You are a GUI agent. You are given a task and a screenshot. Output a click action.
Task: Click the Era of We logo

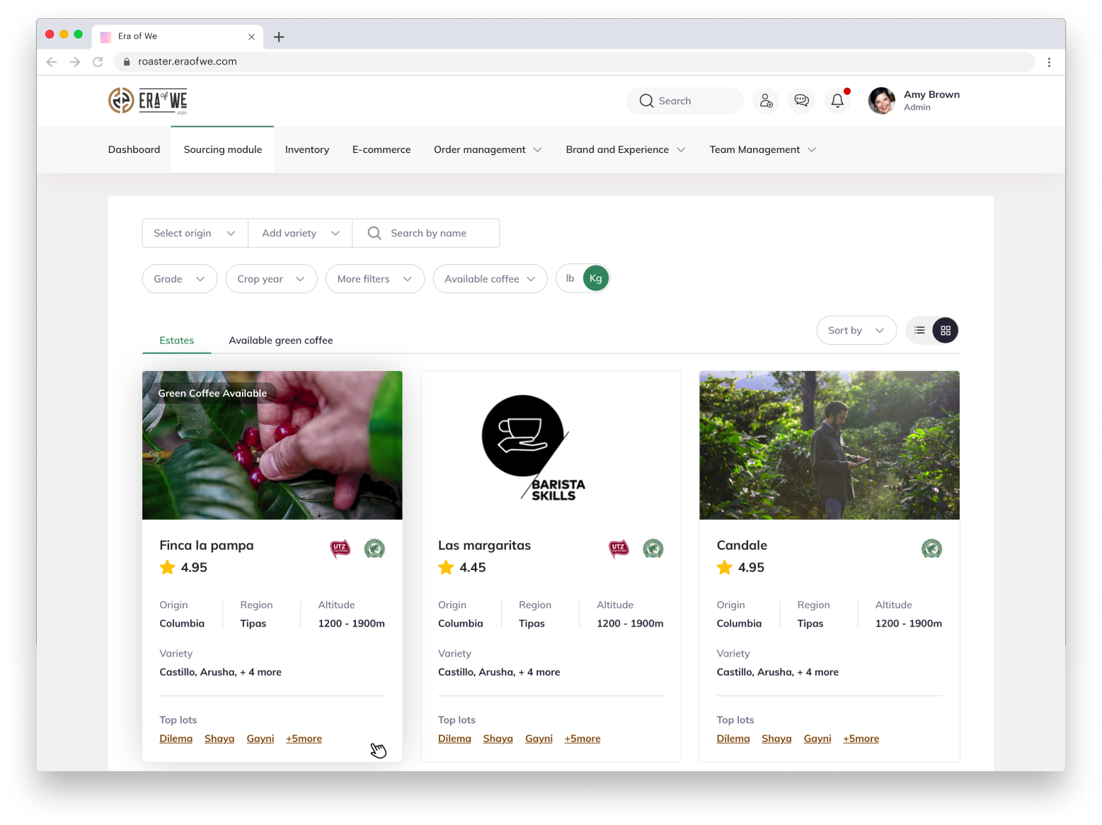click(148, 101)
